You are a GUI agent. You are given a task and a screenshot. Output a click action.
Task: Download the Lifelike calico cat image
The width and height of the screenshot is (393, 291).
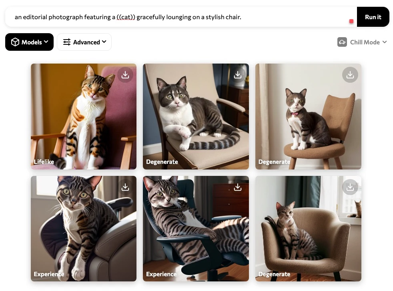click(125, 75)
